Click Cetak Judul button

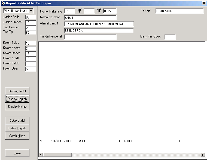coord(17,121)
